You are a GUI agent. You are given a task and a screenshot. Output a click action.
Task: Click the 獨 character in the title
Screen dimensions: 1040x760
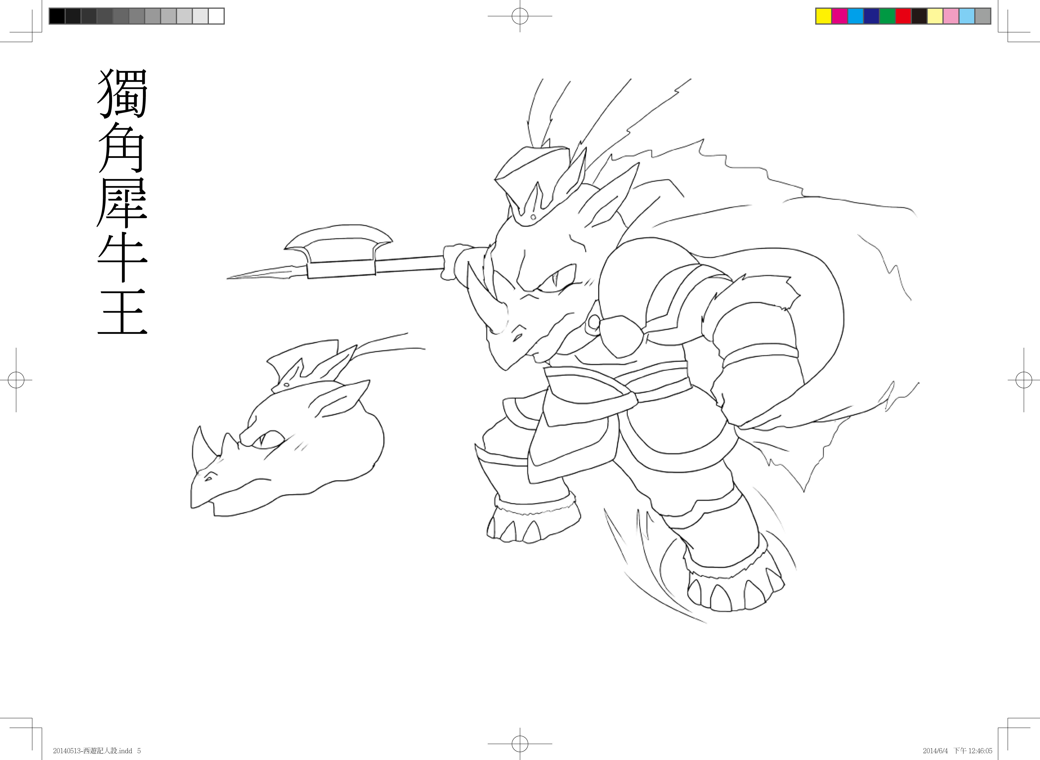click(122, 93)
